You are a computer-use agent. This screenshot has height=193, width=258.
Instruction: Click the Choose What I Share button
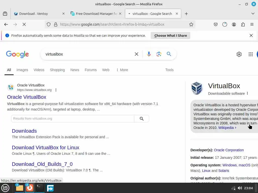[x=171, y=36]
